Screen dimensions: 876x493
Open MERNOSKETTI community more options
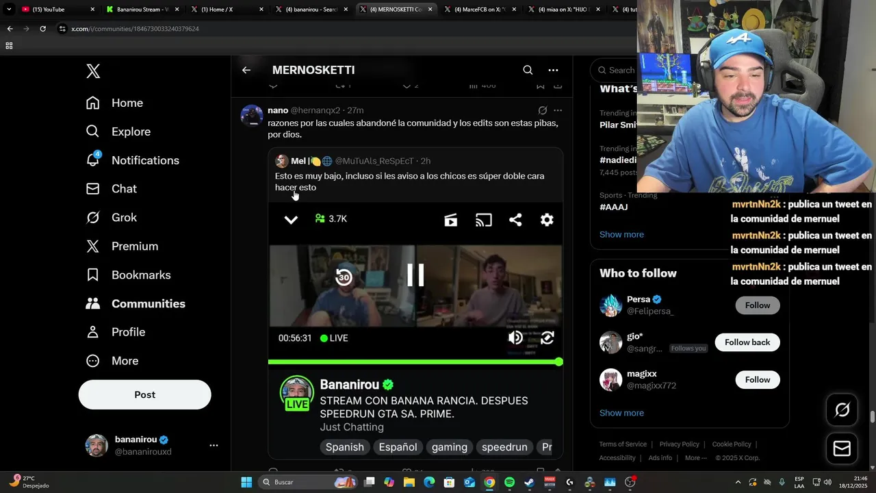(x=553, y=70)
